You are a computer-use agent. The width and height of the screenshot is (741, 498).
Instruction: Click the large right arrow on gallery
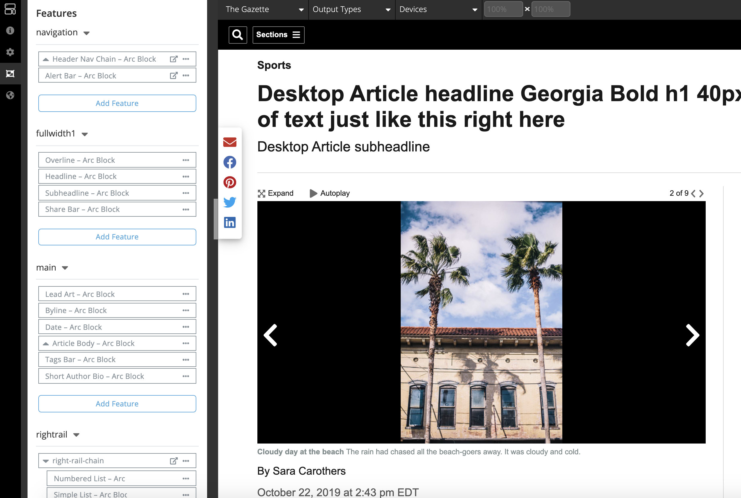693,335
